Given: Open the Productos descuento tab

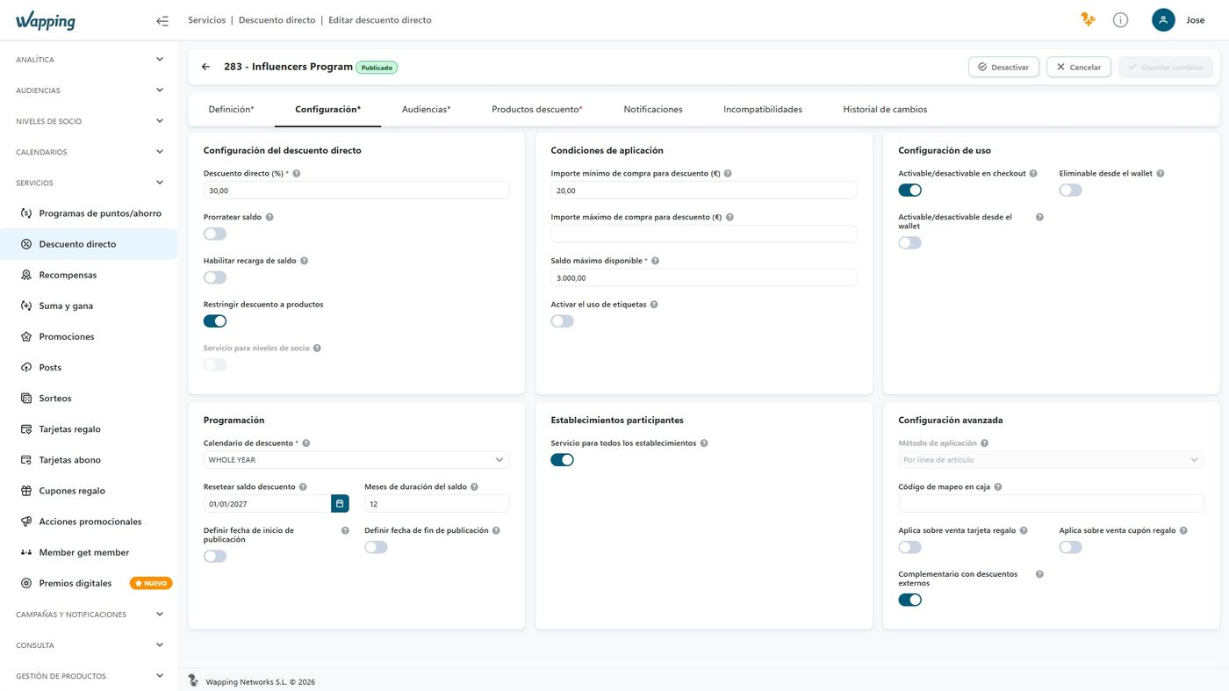Looking at the screenshot, I should pyautogui.click(x=537, y=110).
